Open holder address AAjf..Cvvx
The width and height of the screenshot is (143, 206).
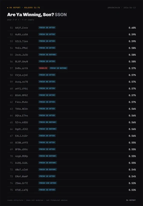pos(22,28)
